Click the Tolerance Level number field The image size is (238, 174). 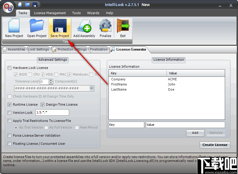[44, 82]
